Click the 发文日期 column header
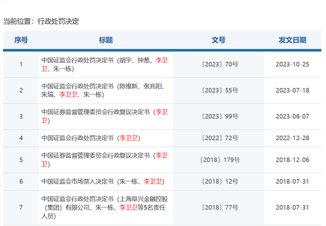Image resolution: width=326 pixels, height=226 pixels. point(292,40)
